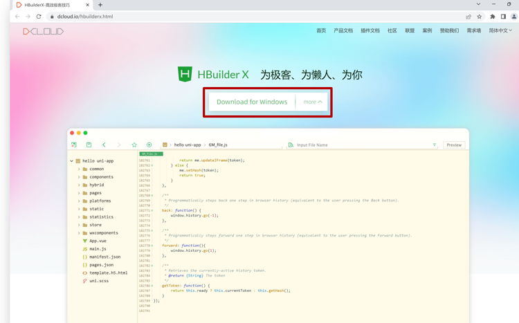Viewport: 519px width, 323px height.
Task: Select uni.scss in the file tree
Action: [x=99, y=281]
